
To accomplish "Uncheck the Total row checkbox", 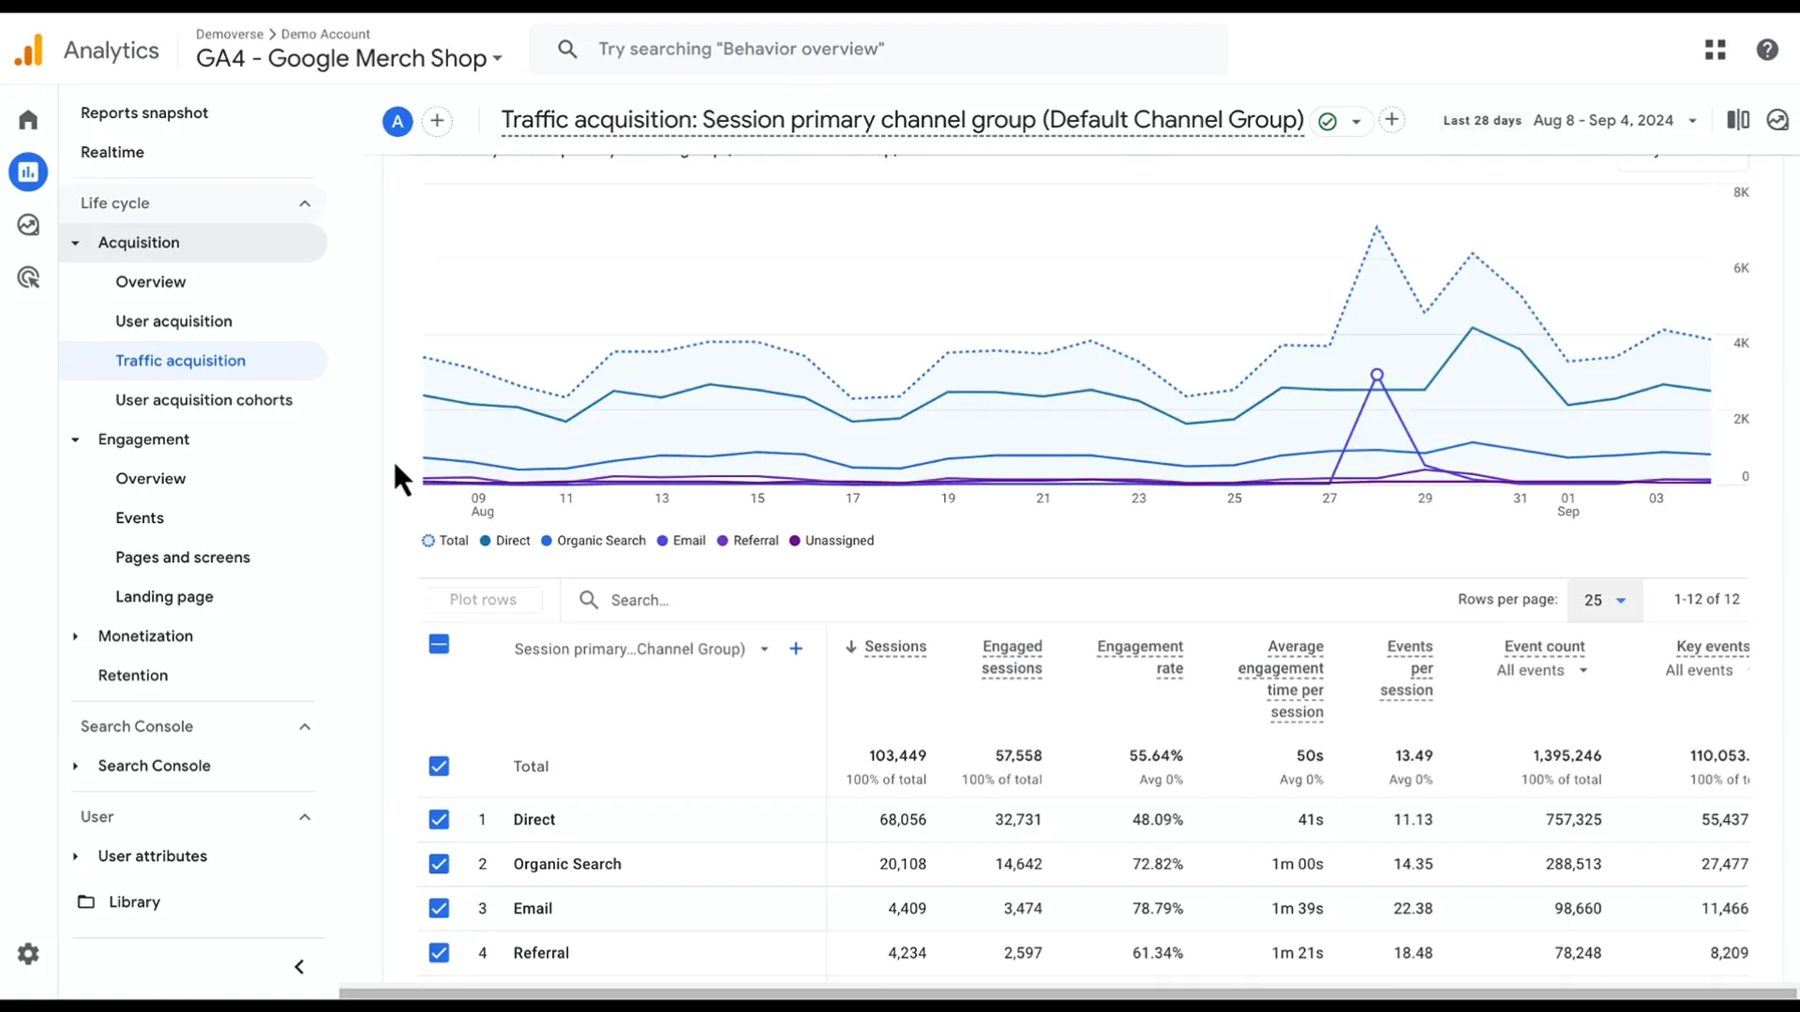I will 439,766.
